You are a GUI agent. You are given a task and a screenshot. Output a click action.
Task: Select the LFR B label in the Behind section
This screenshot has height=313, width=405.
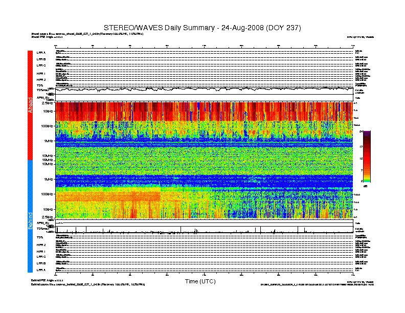pyautogui.click(x=41, y=263)
